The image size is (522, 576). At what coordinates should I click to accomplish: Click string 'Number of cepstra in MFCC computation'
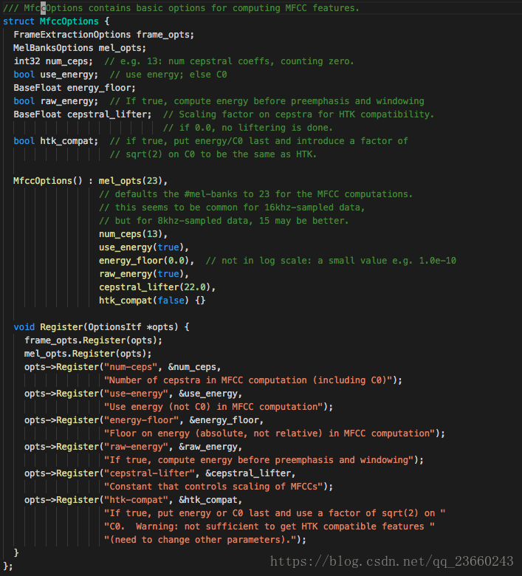(208, 380)
